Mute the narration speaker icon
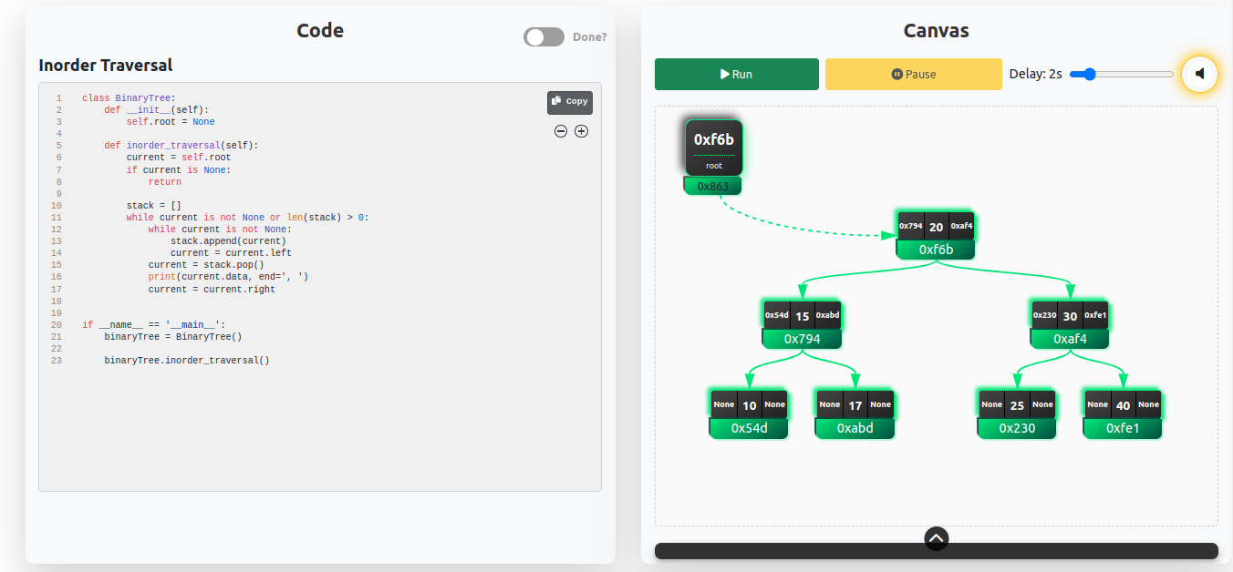The width and height of the screenshot is (1233, 572). click(1200, 74)
